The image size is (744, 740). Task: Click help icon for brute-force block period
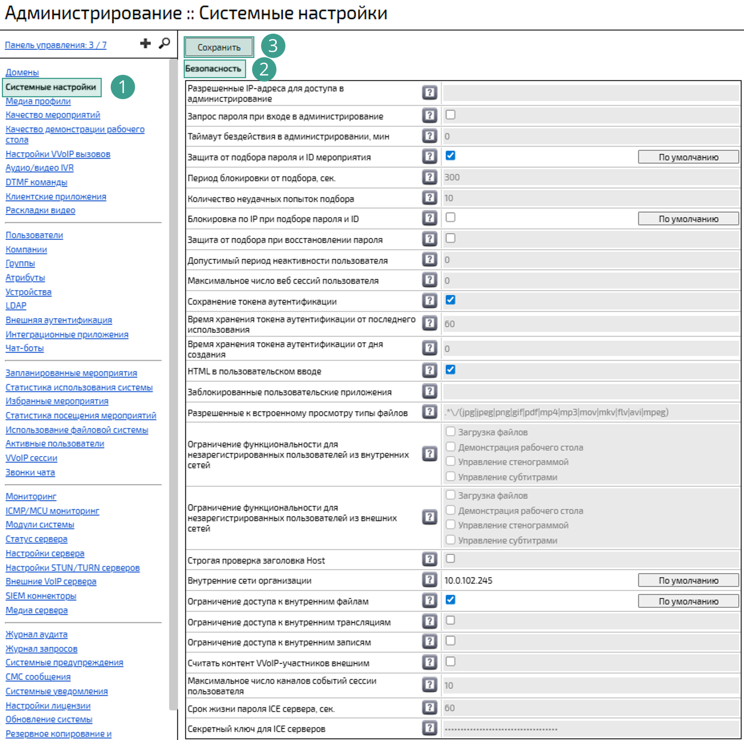coord(429,177)
